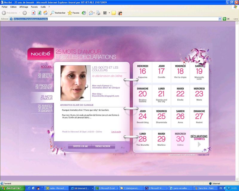Select Lundi 28 The Brunette day
239x191 pixels.
pos(143,141)
